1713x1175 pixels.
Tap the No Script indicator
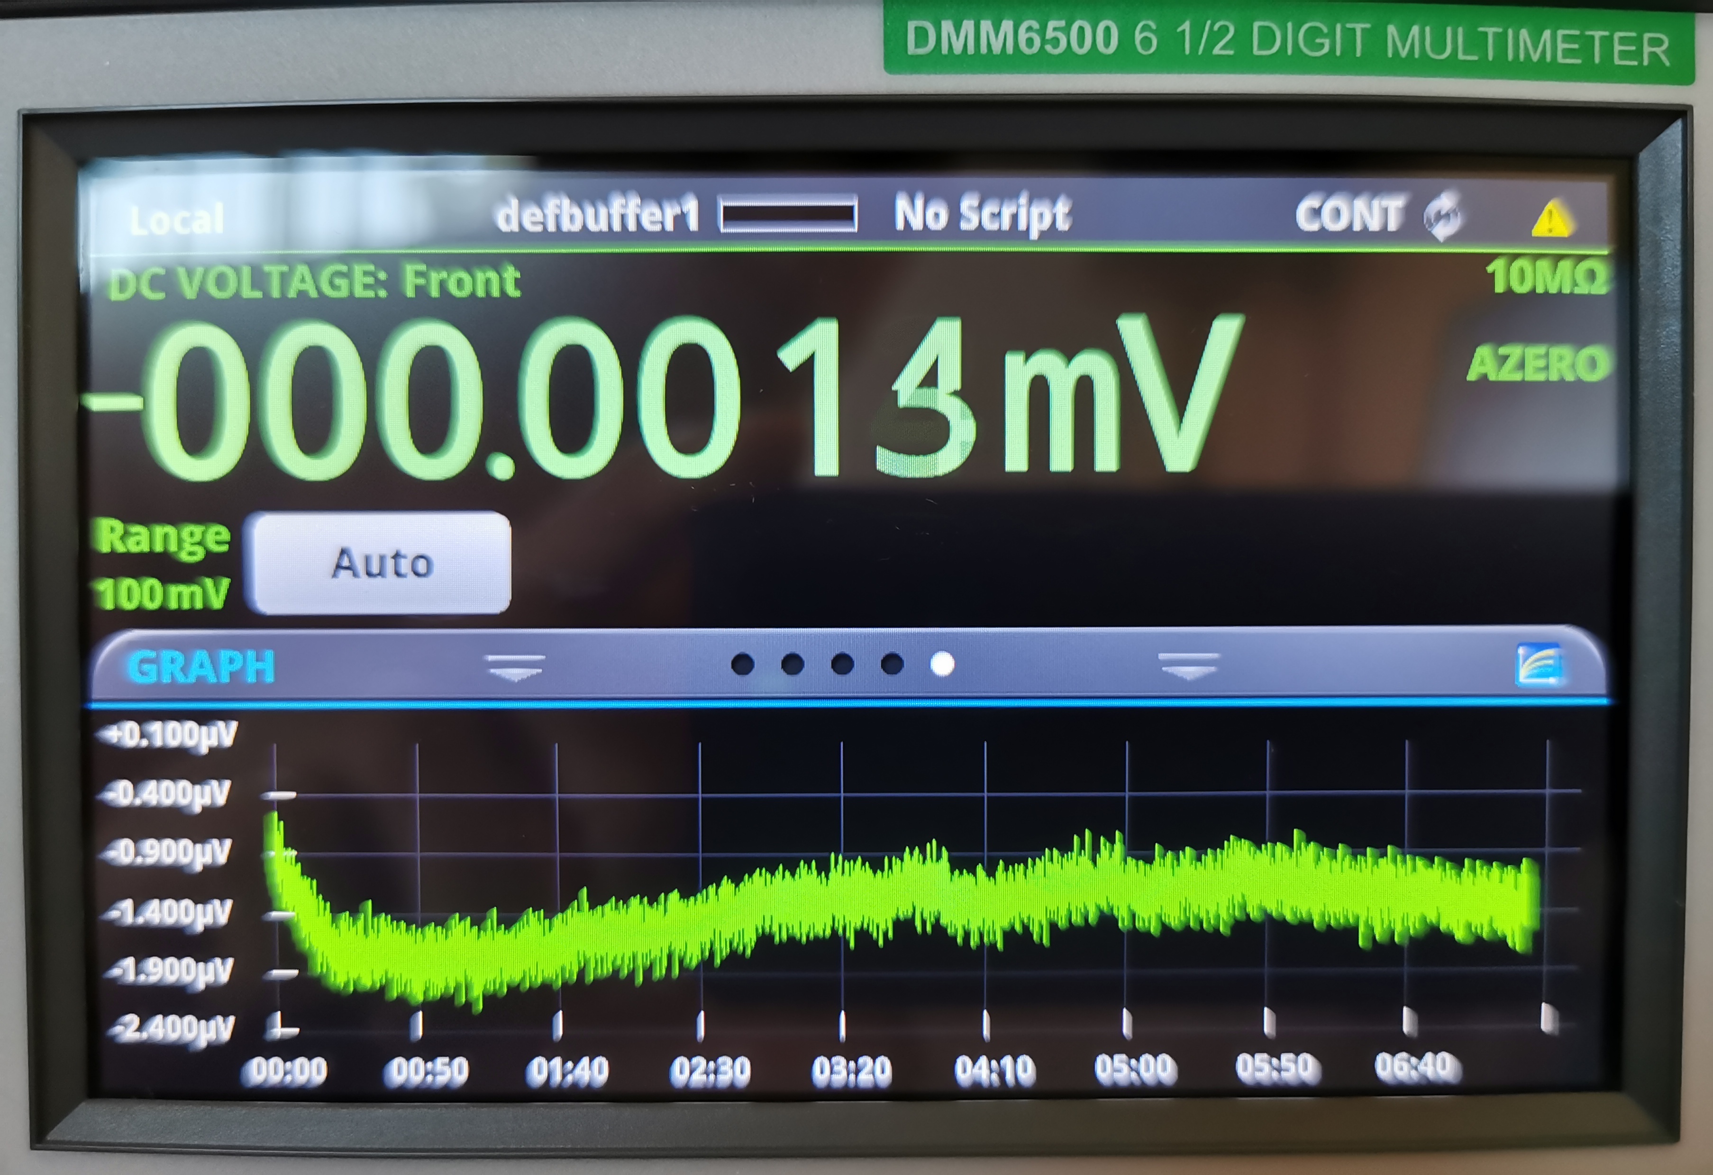click(x=982, y=215)
